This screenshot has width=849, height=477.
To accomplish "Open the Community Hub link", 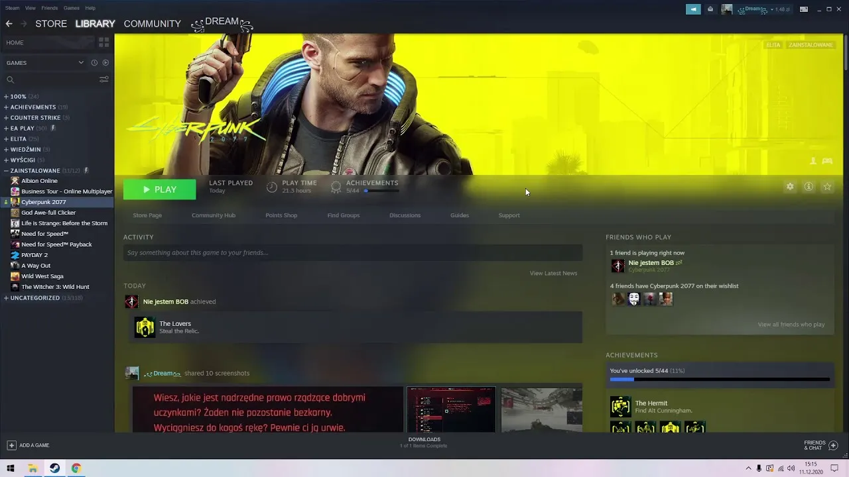I will 214,215.
